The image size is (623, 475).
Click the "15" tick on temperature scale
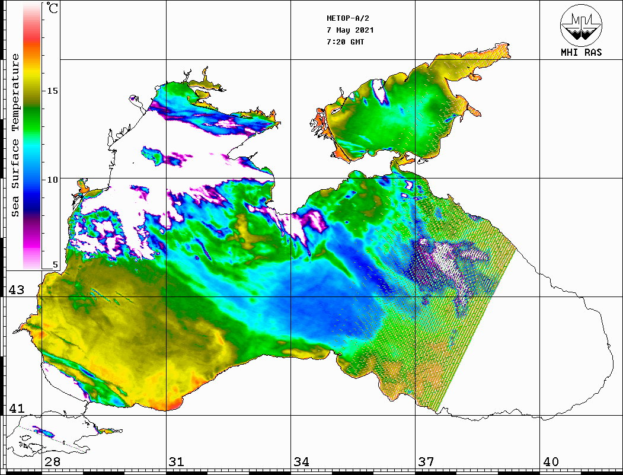(52, 91)
